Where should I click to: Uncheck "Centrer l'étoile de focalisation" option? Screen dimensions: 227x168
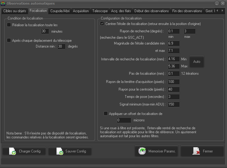pyautogui.click(x=102, y=23)
